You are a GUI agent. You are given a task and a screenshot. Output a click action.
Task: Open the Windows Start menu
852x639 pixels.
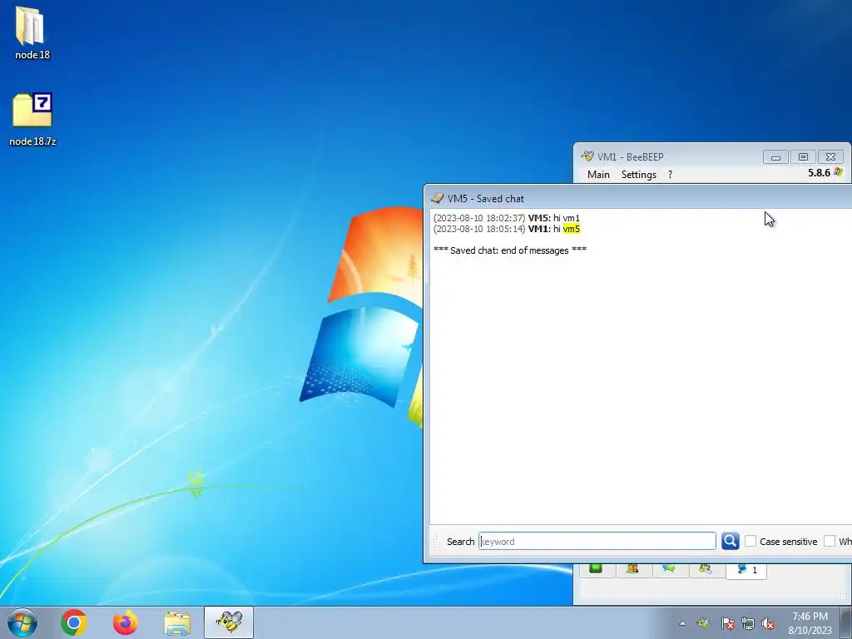pyautogui.click(x=22, y=622)
